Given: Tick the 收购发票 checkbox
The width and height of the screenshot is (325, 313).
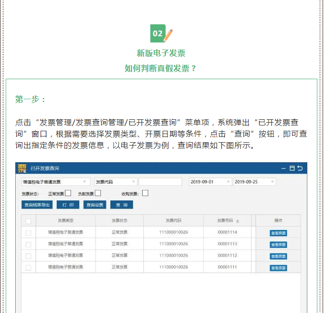Looking at the screenshot, I should 145,193.
